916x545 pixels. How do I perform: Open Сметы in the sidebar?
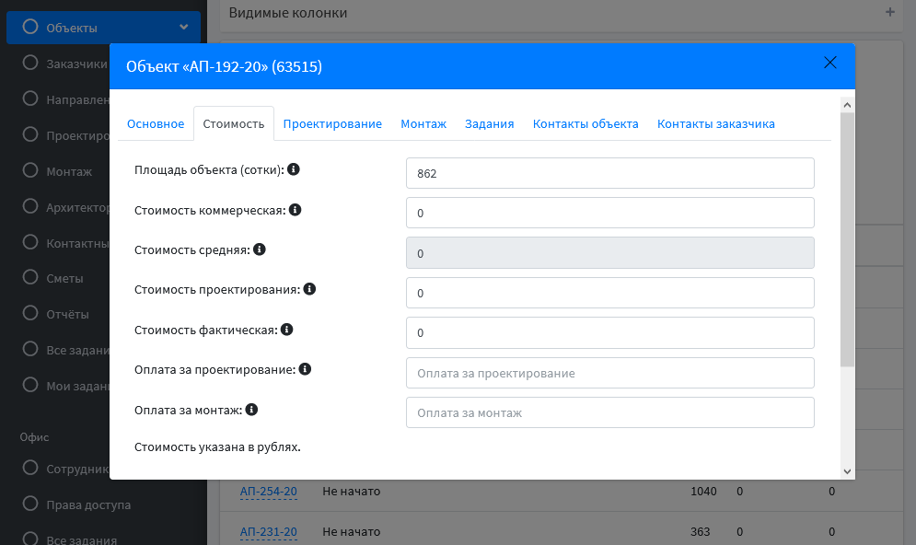point(64,279)
